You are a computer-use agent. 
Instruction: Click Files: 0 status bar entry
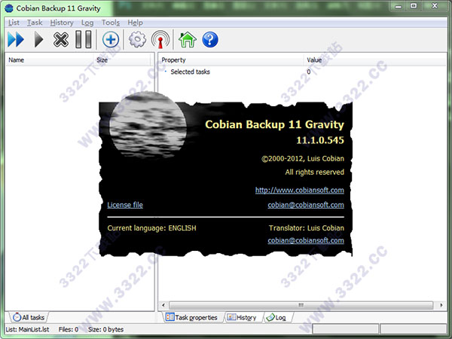(x=69, y=329)
